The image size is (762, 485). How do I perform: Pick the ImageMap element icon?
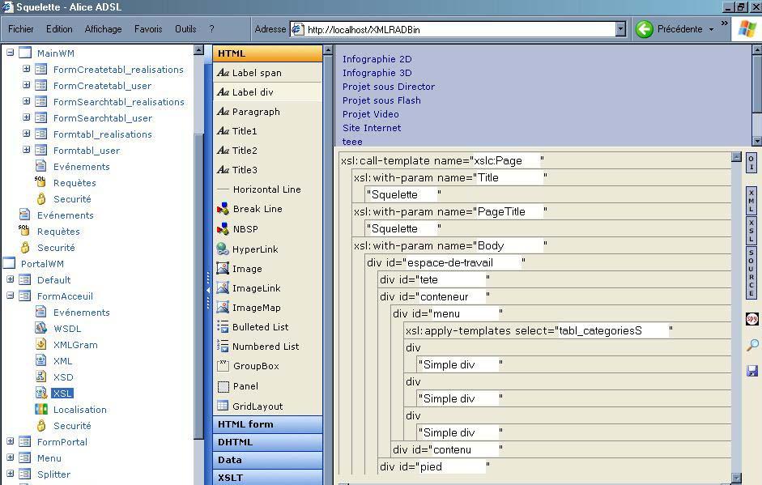tap(223, 308)
